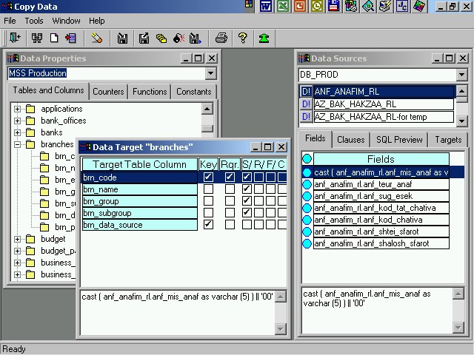The image size is (474, 355).
Task: Switch to the Counters tab
Action: pyautogui.click(x=108, y=92)
